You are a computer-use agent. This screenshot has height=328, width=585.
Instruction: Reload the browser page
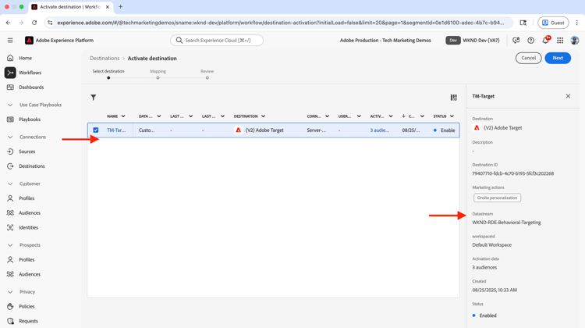coord(34,23)
